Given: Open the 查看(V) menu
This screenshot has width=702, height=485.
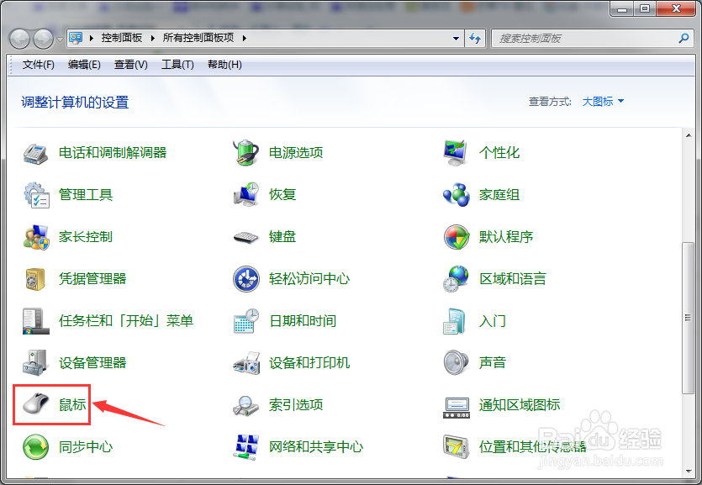Looking at the screenshot, I should point(130,65).
